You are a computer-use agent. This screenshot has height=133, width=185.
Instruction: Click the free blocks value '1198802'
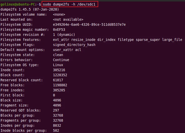pyautogui.click(x=60, y=85)
